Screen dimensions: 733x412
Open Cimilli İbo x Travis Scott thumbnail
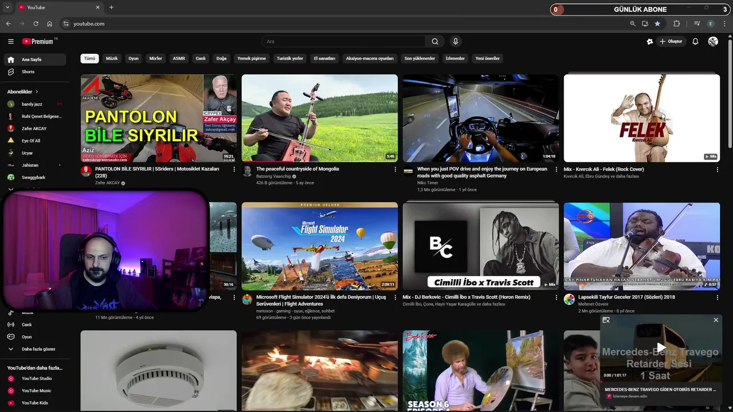tap(480, 246)
